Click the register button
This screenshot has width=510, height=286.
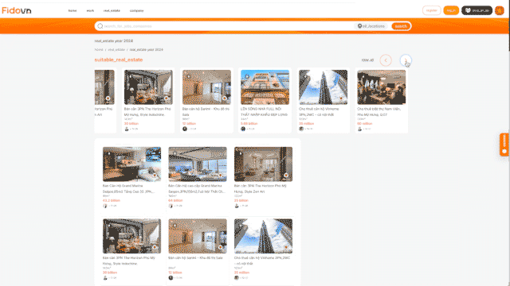click(x=432, y=10)
